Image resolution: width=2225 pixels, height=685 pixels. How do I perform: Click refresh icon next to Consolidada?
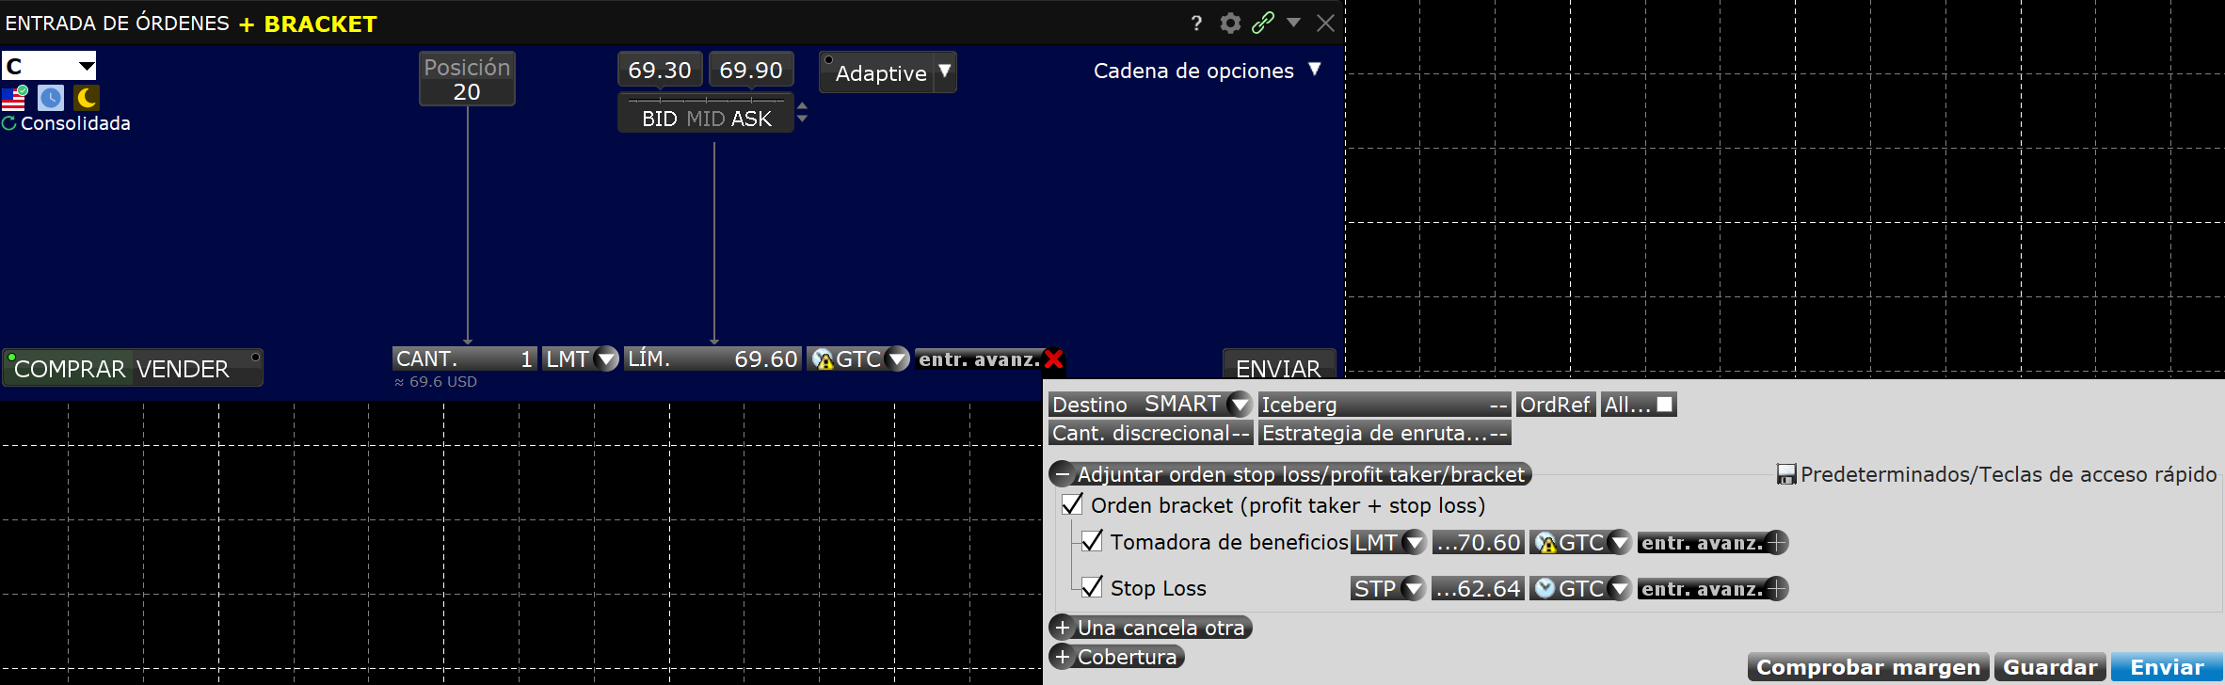pyautogui.click(x=9, y=123)
